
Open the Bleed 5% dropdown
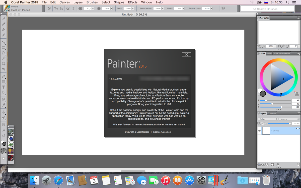tap(183, 9)
